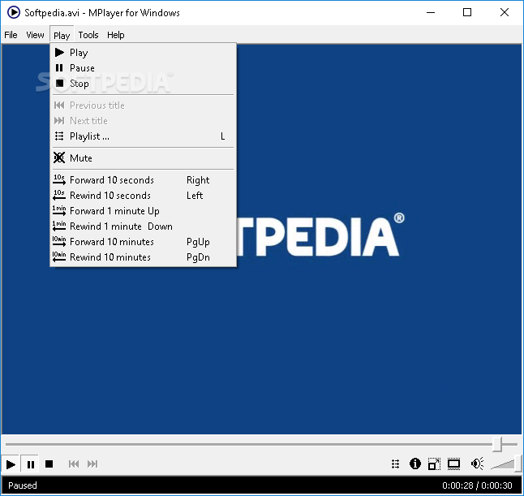The height and width of the screenshot is (496, 524).
Task: Maximize the MPlayer window
Action: click(x=467, y=13)
